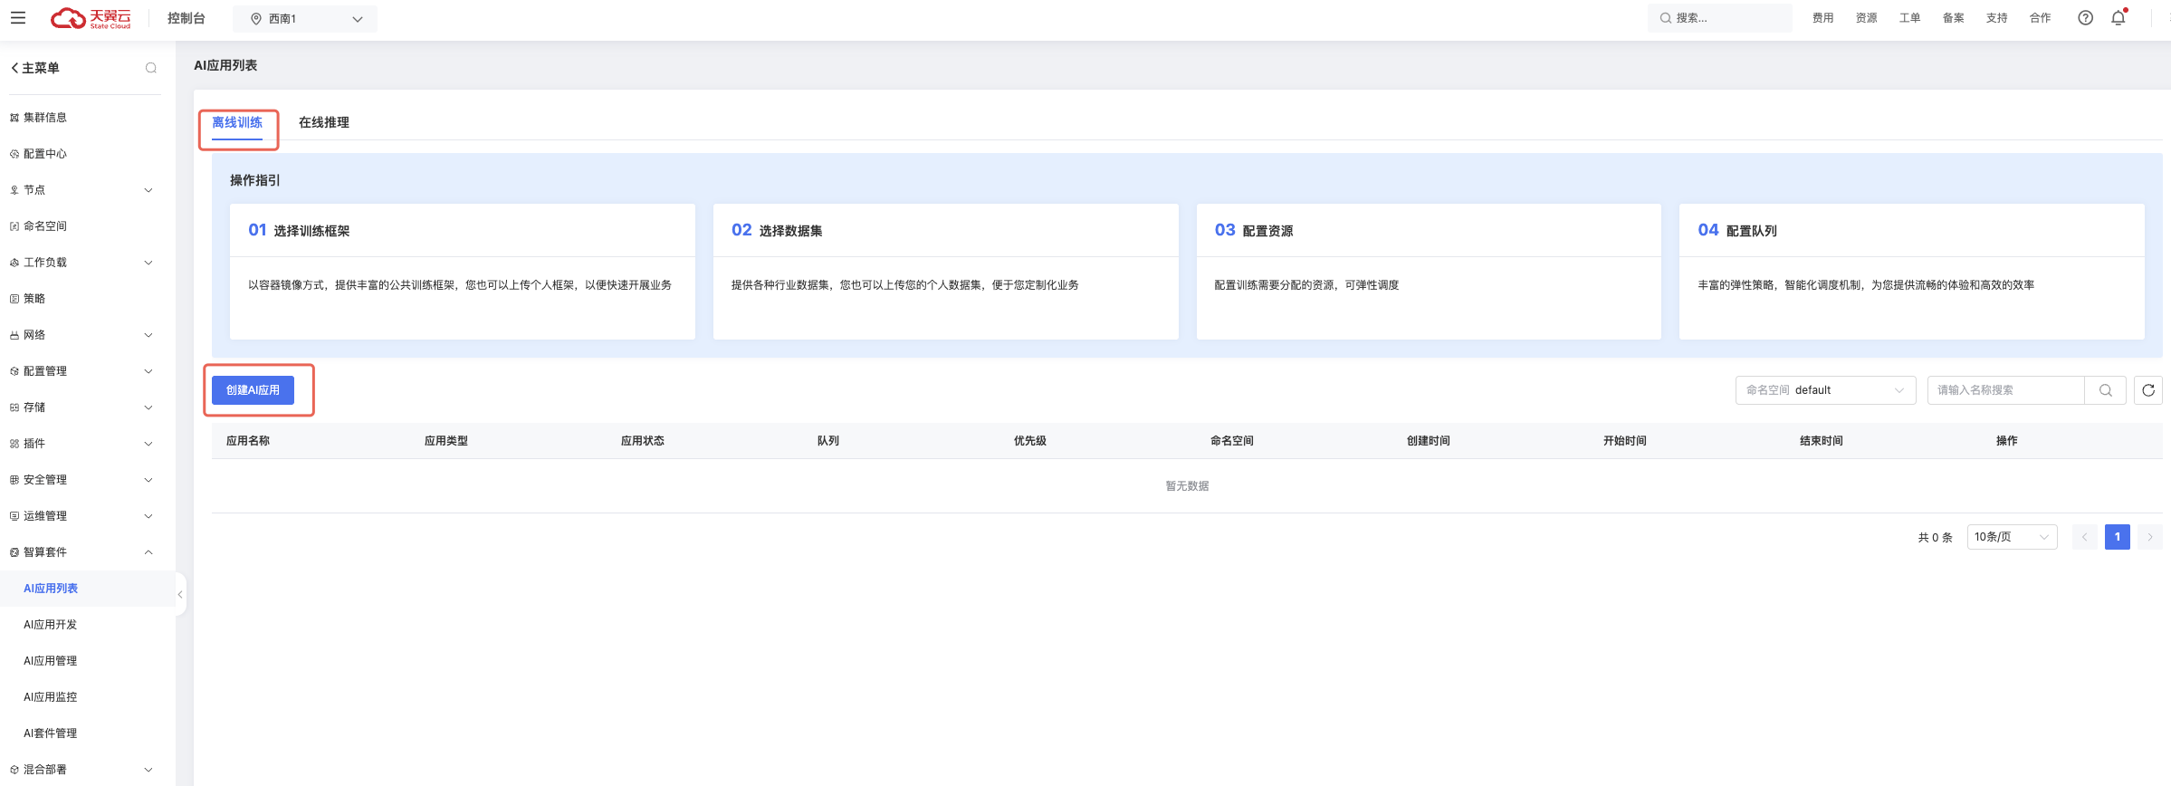
Task: Open the 10条/页 page size dropdown
Action: coord(2011,537)
